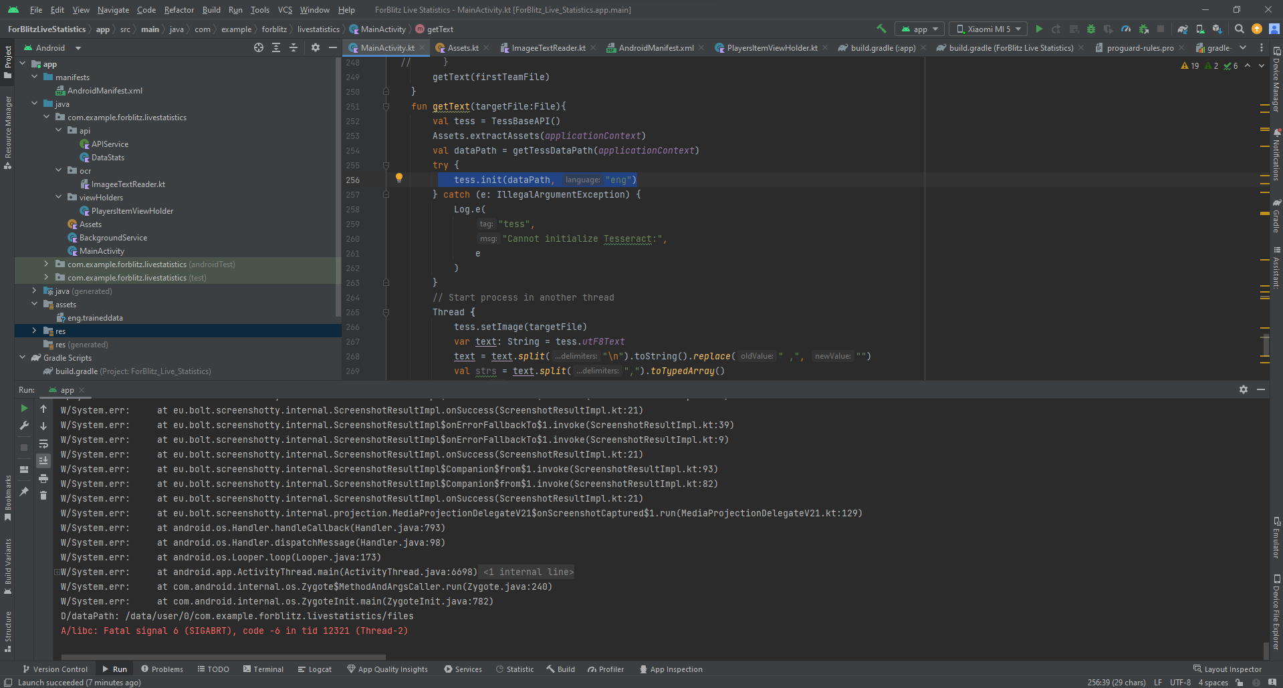Start debugging with the bug icon
Image resolution: width=1283 pixels, height=688 pixels.
[x=1090, y=29]
